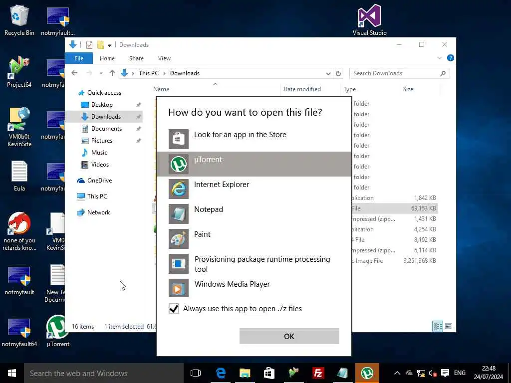Select This PC in the address breadcrumb
The height and width of the screenshot is (383, 511).
[149, 73]
